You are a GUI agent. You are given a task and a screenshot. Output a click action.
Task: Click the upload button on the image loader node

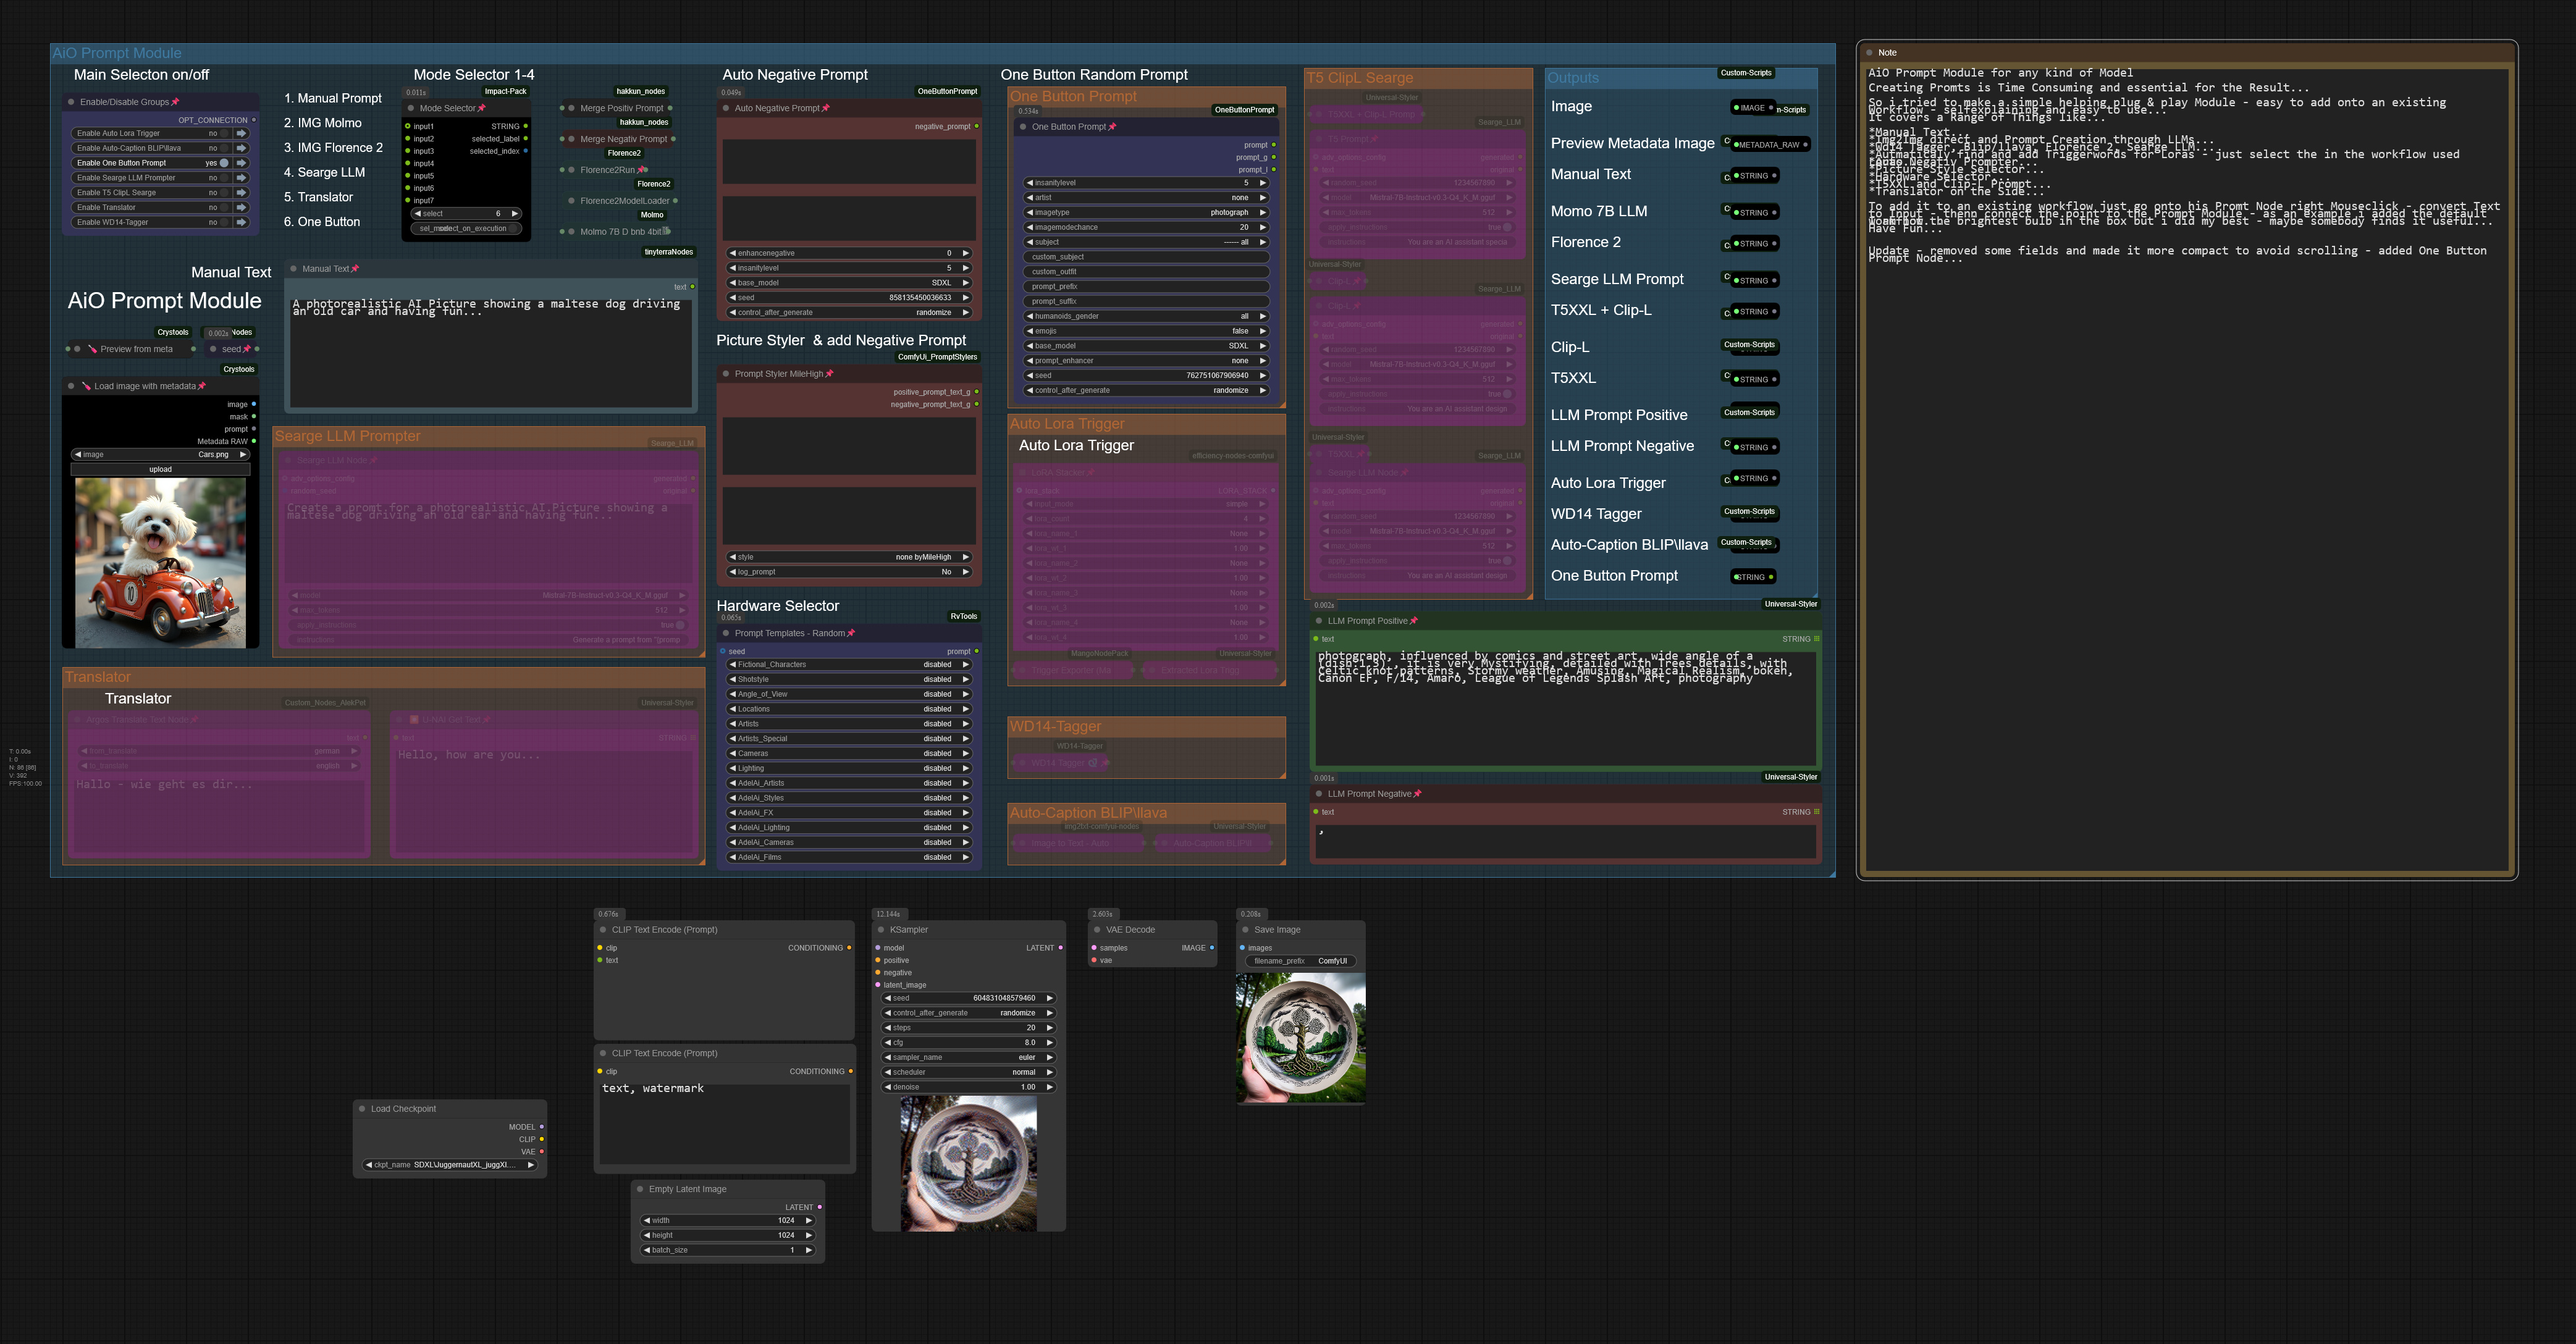[160, 468]
